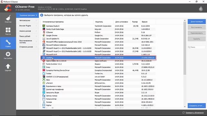Click the Synaptics Pointing Device Driver icon
207x116 pixels.
pyautogui.click(x=44, y=70)
